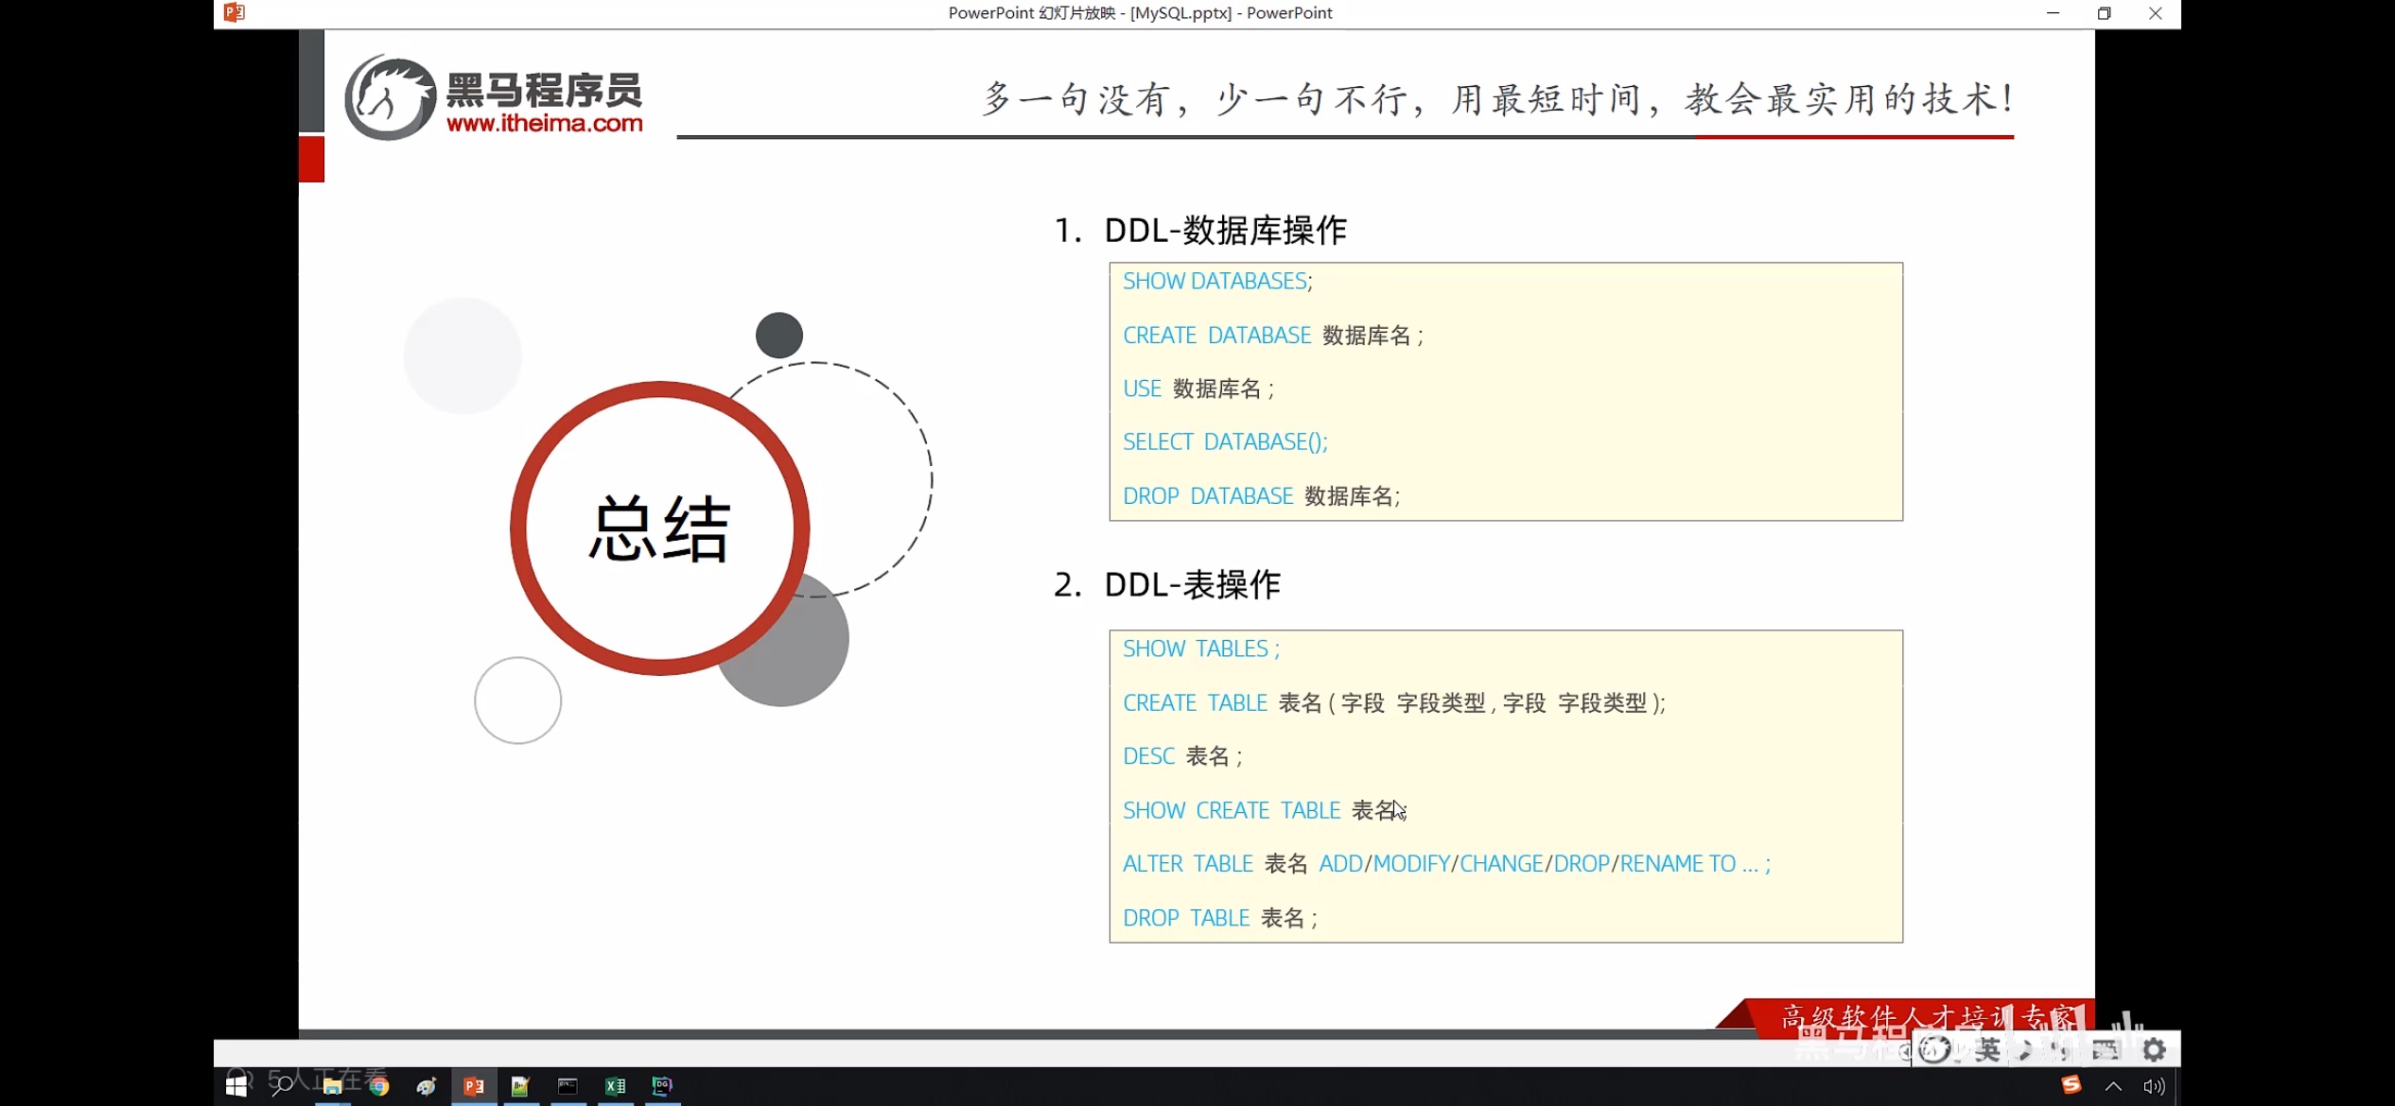Open DataGrip from the taskbar
This screenshot has height=1106, width=2395.
(662, 1085)
